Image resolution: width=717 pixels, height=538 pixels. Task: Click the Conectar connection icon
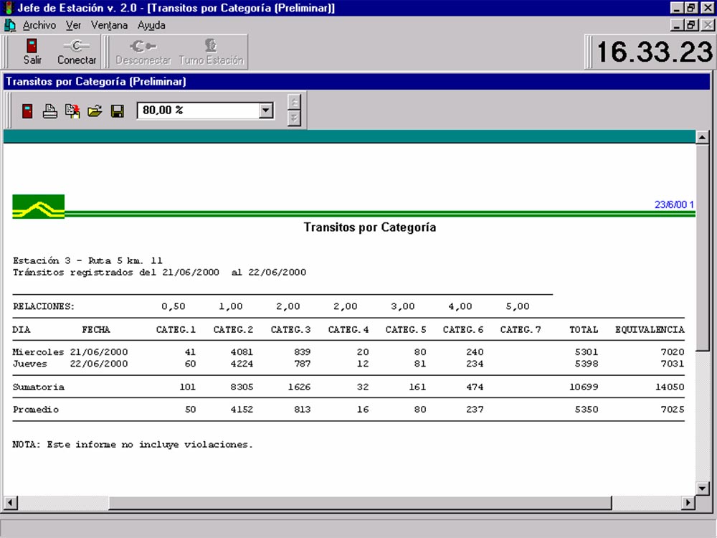(77, 46)
